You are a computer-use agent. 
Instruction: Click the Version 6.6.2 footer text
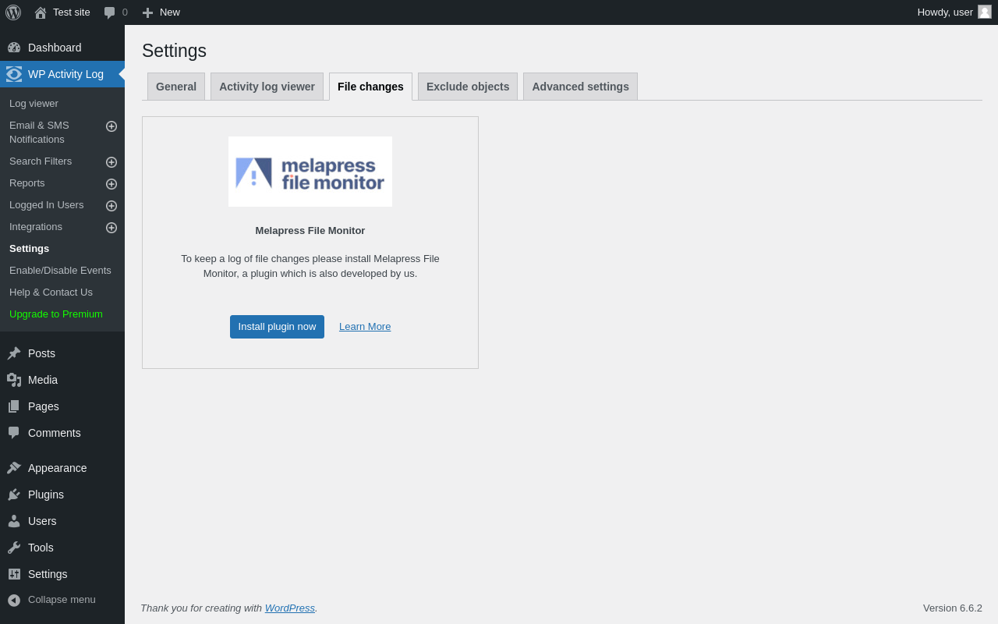(953, 608)
